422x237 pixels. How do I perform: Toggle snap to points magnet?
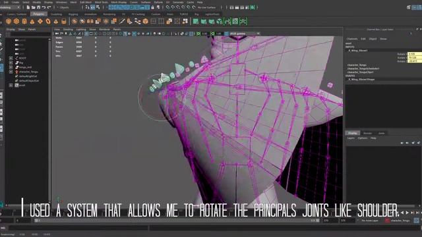coord(178,7)
